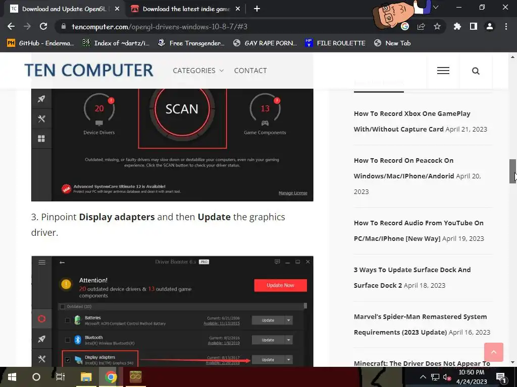This screenshot has width=517, height=387.
Task: Click Chrome icon on taskbar
Action: coord(111,377)
